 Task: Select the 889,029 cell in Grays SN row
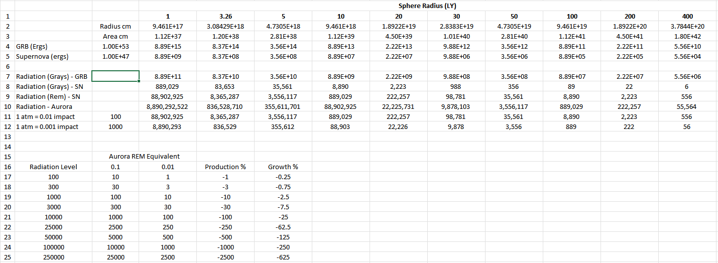(168, 86)
